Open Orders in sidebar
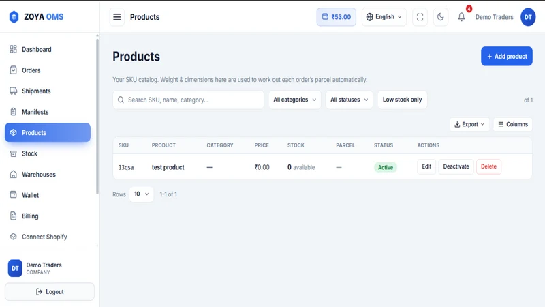Screen dimensions: 545x307 click(48, 70)
